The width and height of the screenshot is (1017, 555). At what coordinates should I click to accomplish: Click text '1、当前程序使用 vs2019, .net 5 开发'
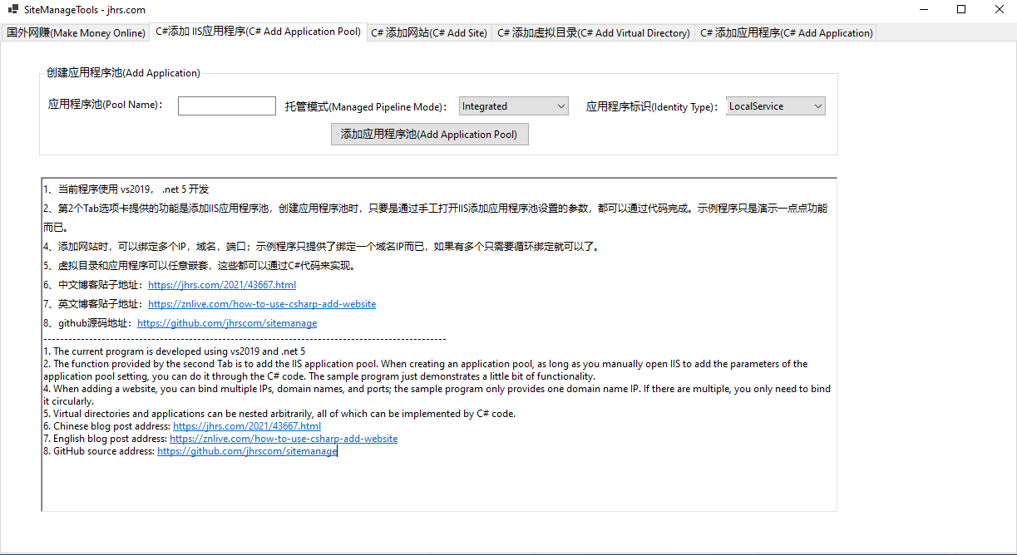coord(126,189)
